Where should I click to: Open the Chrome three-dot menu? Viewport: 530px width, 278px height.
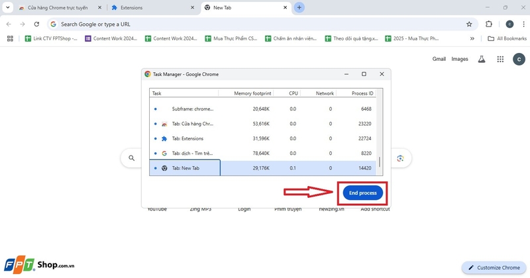point(523,24)
